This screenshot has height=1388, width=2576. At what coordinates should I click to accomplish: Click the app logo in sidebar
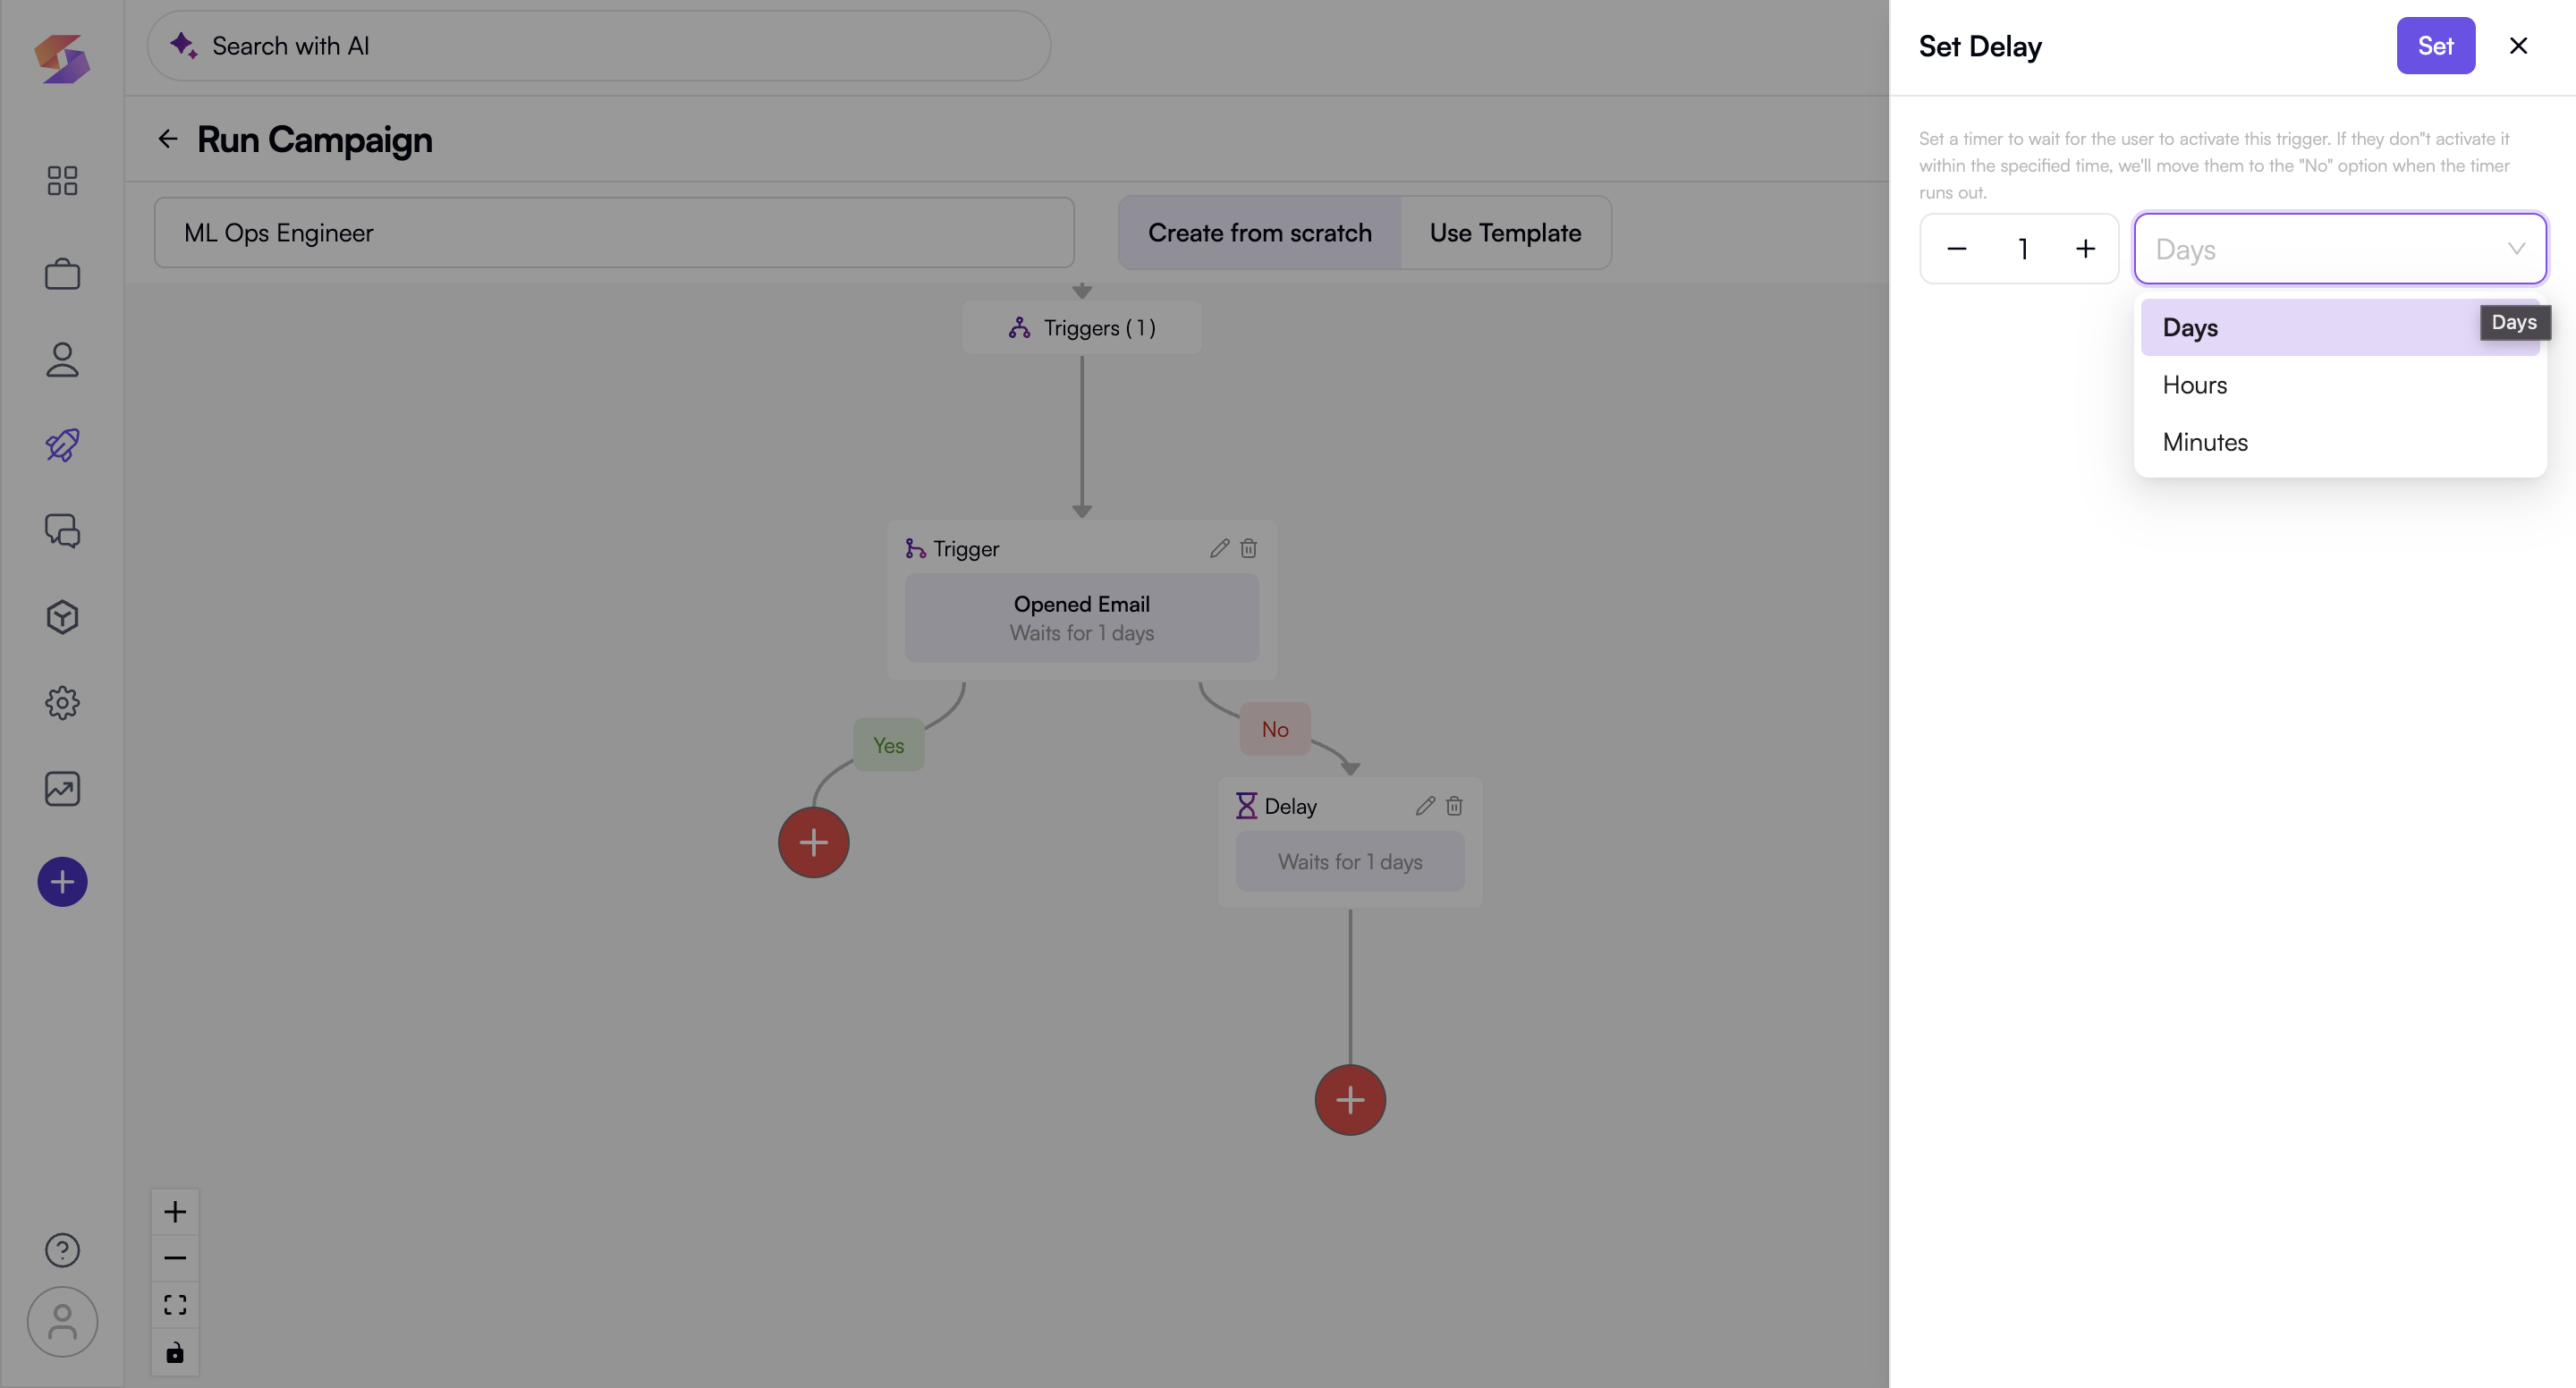coord(62,59)
